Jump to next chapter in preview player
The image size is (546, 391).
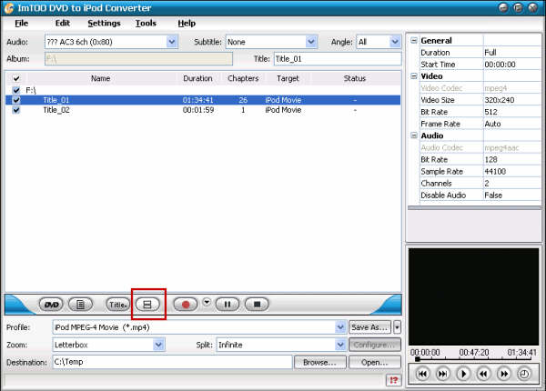click(442, 374)
